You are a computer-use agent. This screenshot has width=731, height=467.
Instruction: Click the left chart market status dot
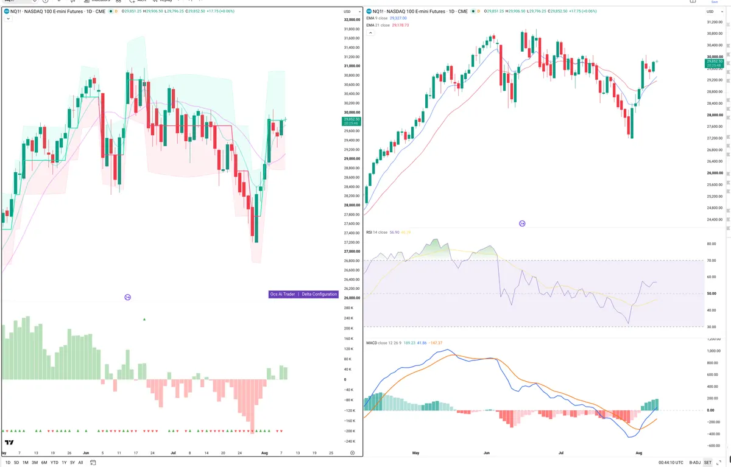pyautogui.click(x=110, y=12)
